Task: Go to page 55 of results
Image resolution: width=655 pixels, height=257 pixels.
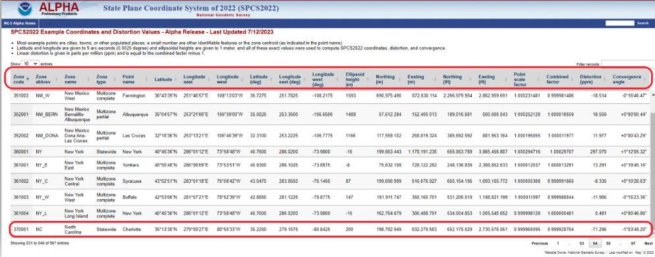Action: tap(608, 243)
